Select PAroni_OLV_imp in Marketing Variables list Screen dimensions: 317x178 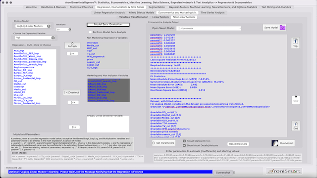point(97,98)
